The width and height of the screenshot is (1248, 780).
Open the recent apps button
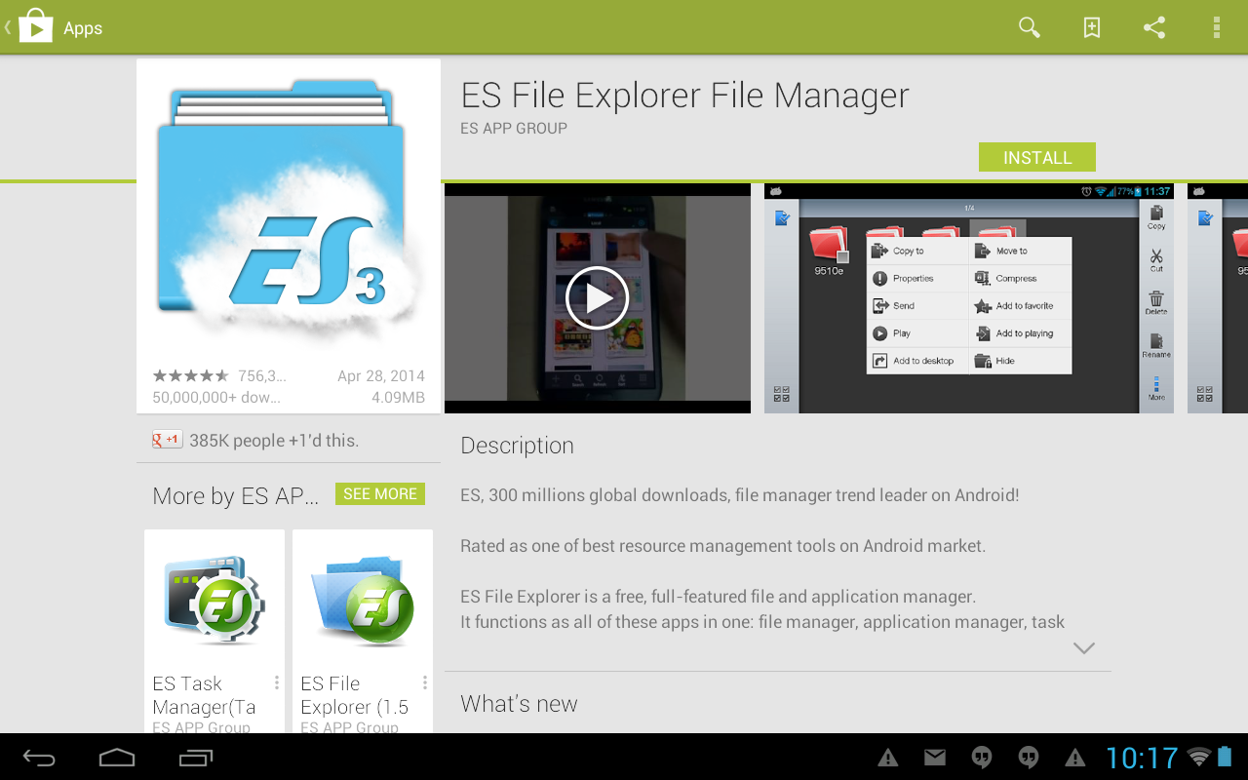(196, 758)
